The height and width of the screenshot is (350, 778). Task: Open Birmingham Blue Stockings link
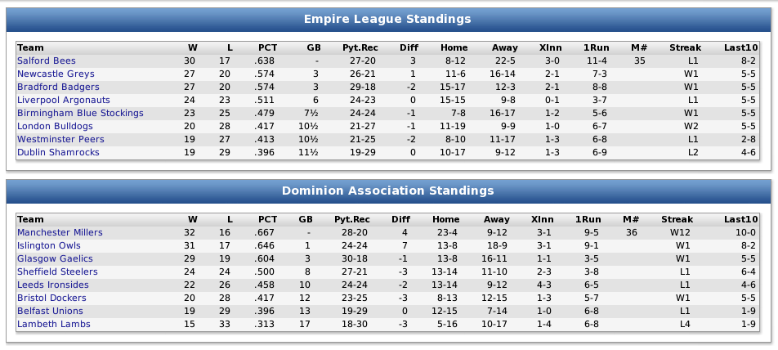coord(80,113)
